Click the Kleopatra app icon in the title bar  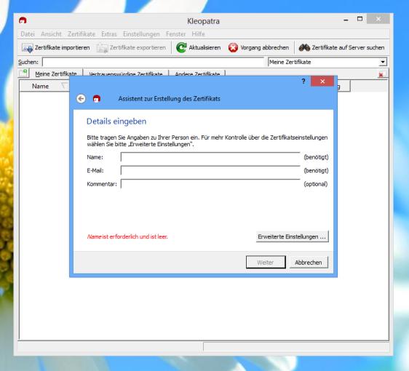point(23,20)
